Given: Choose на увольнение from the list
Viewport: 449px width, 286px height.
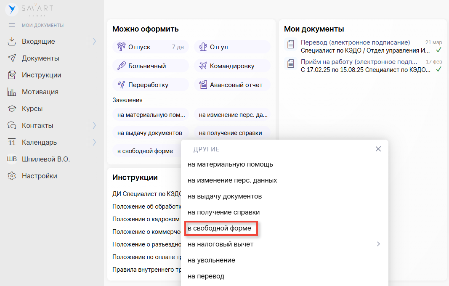Looking at the screenshot, I should click(211, 260).
